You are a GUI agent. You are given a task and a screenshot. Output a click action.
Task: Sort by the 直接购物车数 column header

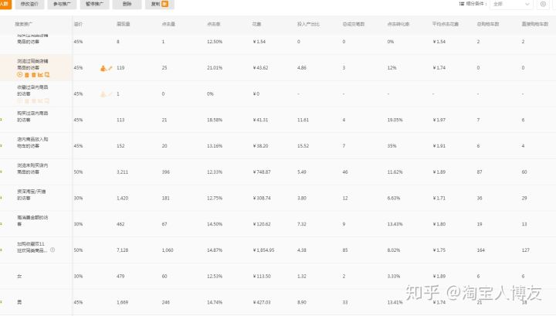(x=535, y=24)
